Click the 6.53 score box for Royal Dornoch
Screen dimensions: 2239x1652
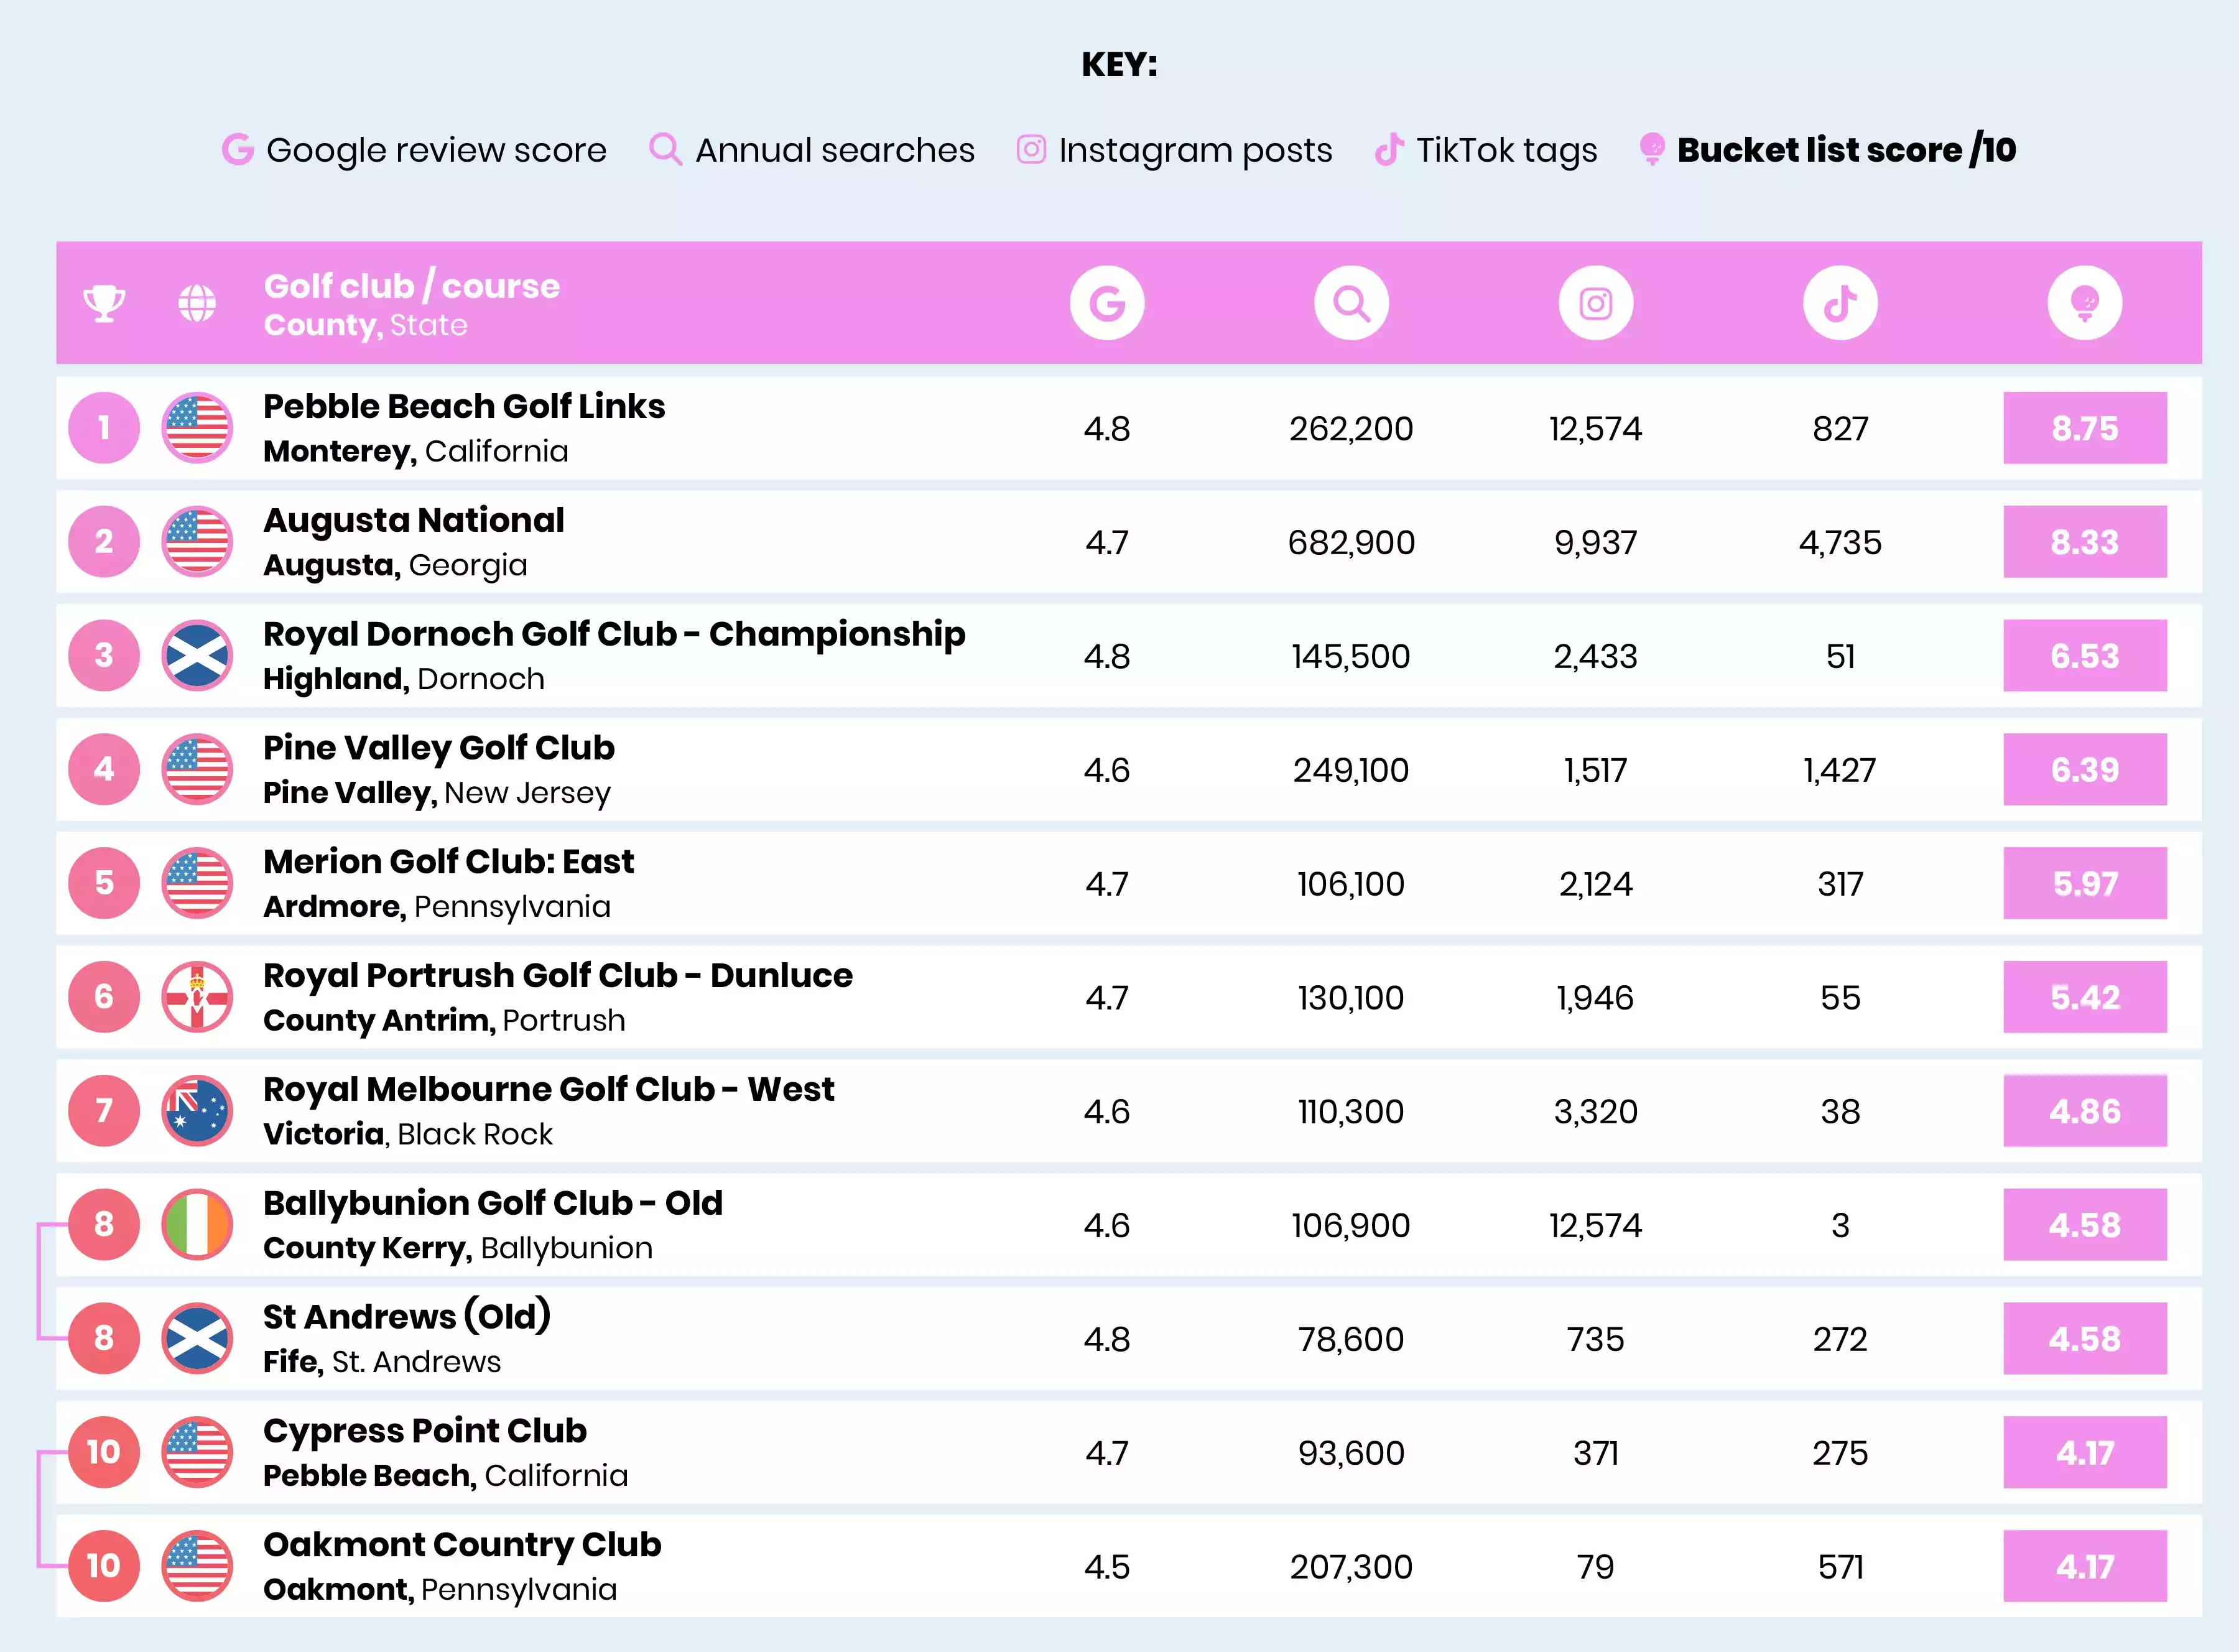point(2085,656)
